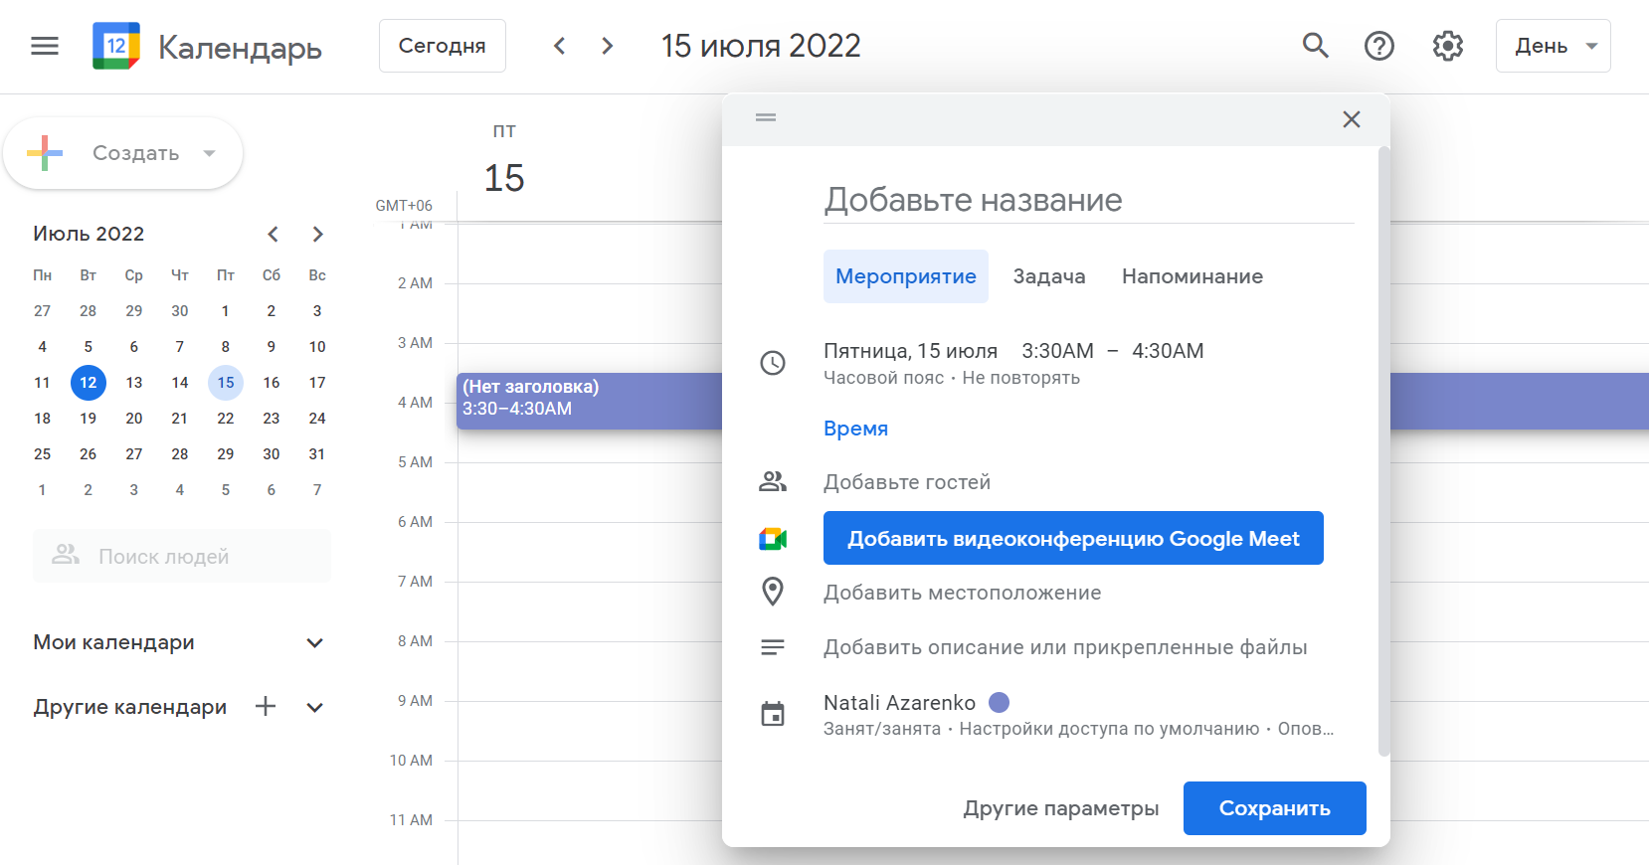Collapse Другие календари section
The width and height of the screenshot is (1649, 865).
coord(315,708)
